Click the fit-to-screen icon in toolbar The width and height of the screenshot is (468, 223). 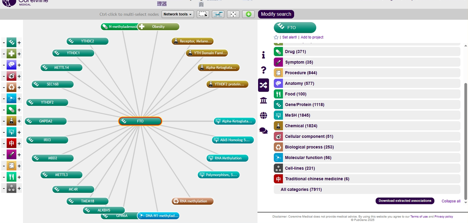point(233,14)
